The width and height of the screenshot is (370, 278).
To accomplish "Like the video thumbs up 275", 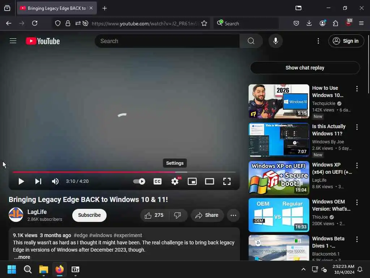I will coord(154,215).
